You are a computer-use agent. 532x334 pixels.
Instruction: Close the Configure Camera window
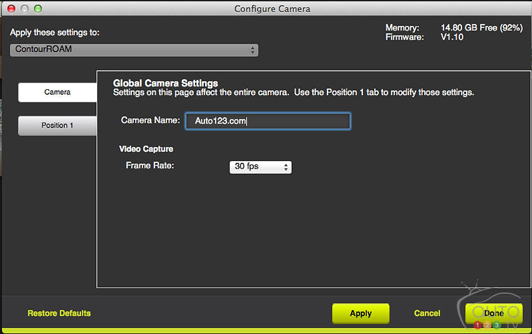click(x=12, y=8)
